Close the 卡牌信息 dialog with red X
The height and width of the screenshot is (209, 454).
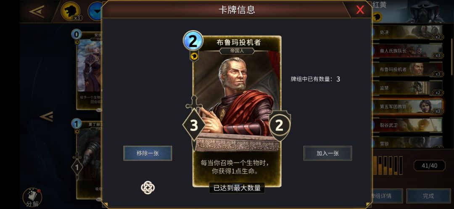pos(360,10)
